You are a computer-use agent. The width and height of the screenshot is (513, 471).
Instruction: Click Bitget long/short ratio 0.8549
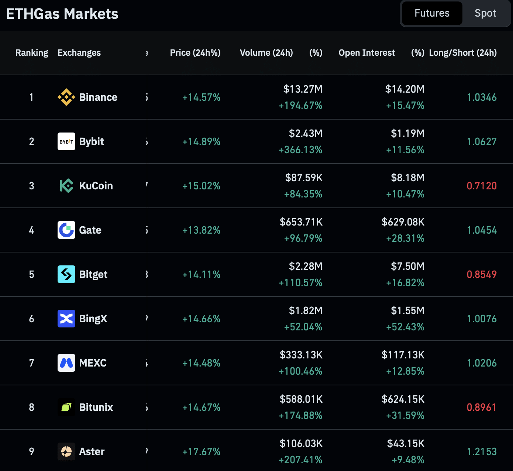point(482,274)
